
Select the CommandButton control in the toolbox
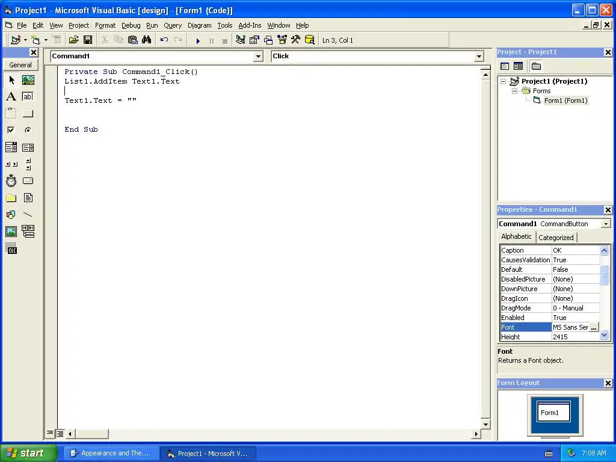(x=28, y=114)
